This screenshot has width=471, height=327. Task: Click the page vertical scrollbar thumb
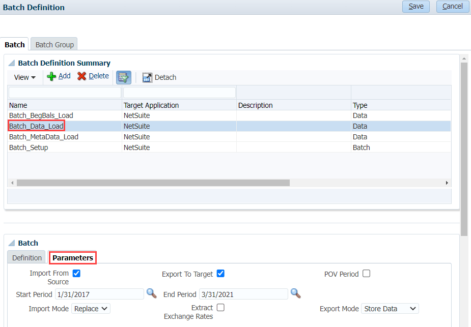point(464,149)
